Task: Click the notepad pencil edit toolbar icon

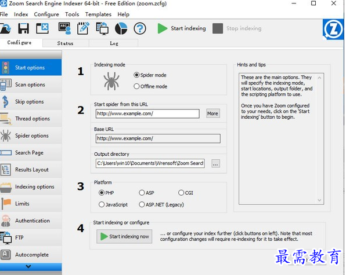Action: (x=83, y=28)
